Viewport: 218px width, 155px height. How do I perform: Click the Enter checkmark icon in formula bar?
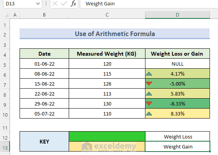64,3
